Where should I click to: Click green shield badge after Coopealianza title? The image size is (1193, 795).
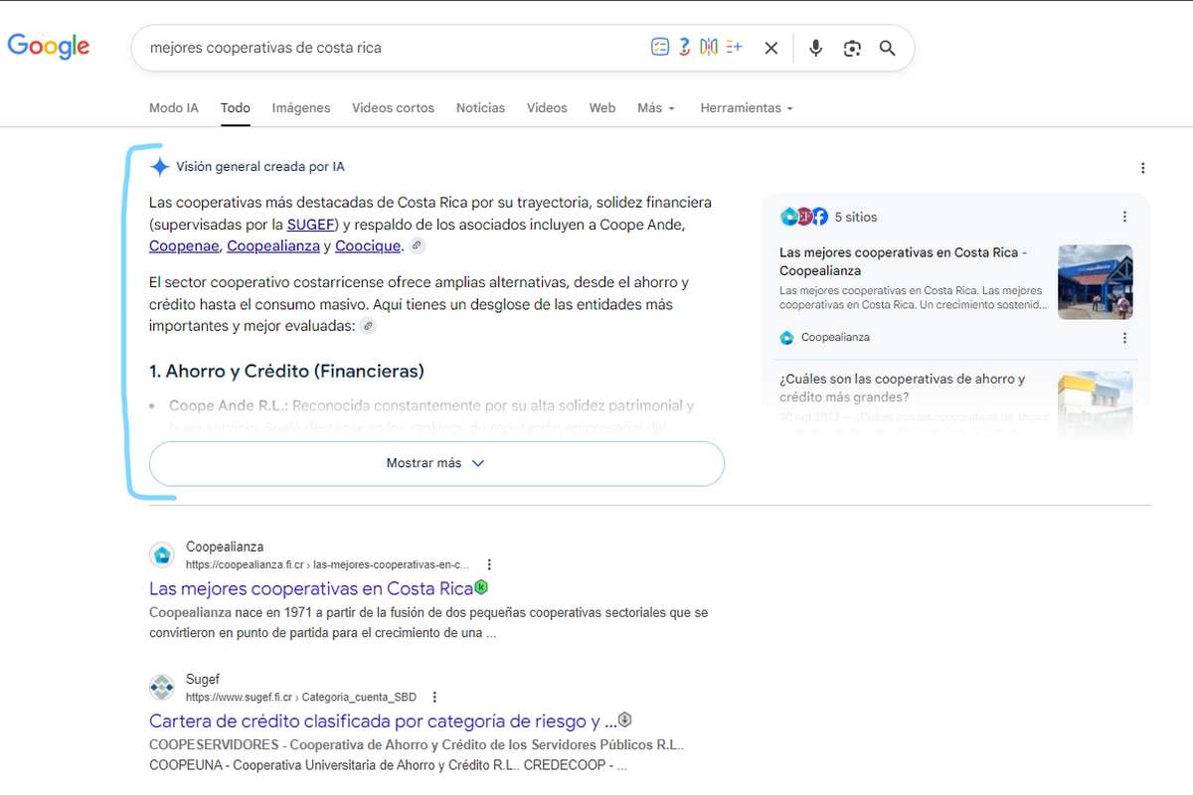[481, 587]
